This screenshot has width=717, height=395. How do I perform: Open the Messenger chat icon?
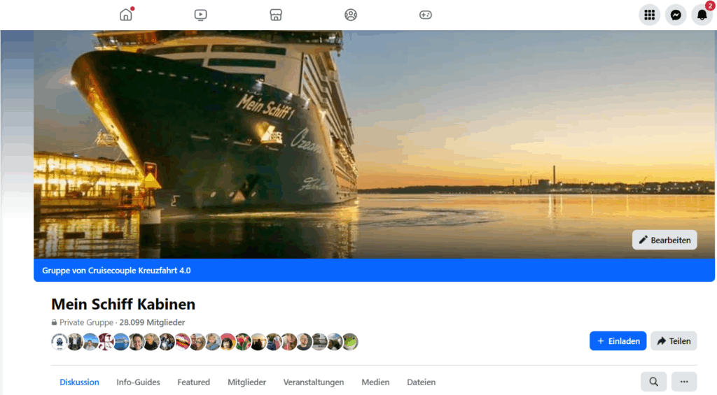[676, 15]
